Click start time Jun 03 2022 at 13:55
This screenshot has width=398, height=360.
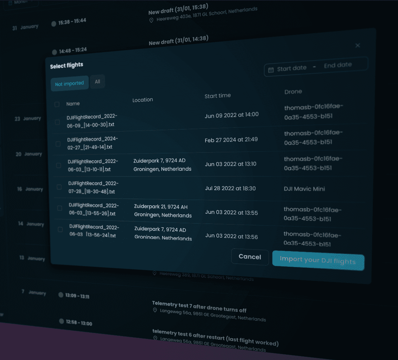tap(231, 212)
